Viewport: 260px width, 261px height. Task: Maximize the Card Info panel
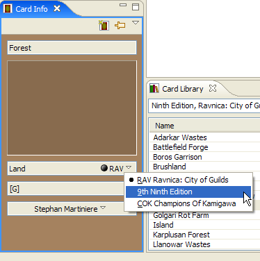pyautogui.click(x=136, y=7)
